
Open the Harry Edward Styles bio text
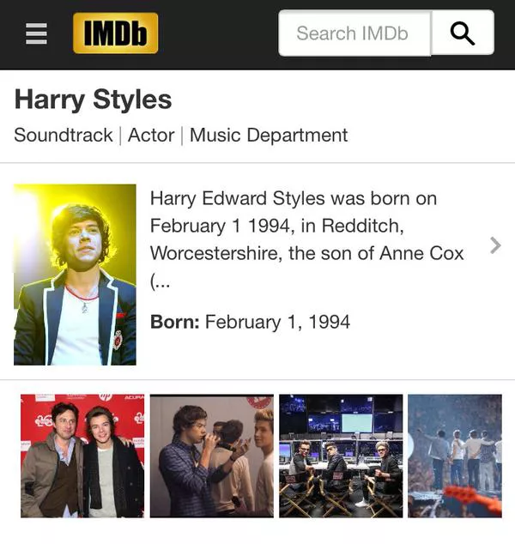coord(307,239)
